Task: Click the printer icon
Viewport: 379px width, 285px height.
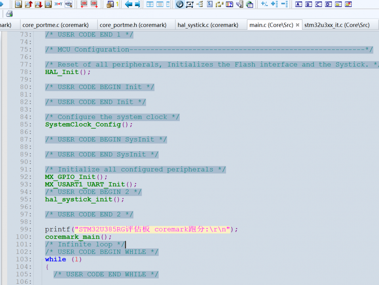Action: pyautogui.click(x=9, y=14)
